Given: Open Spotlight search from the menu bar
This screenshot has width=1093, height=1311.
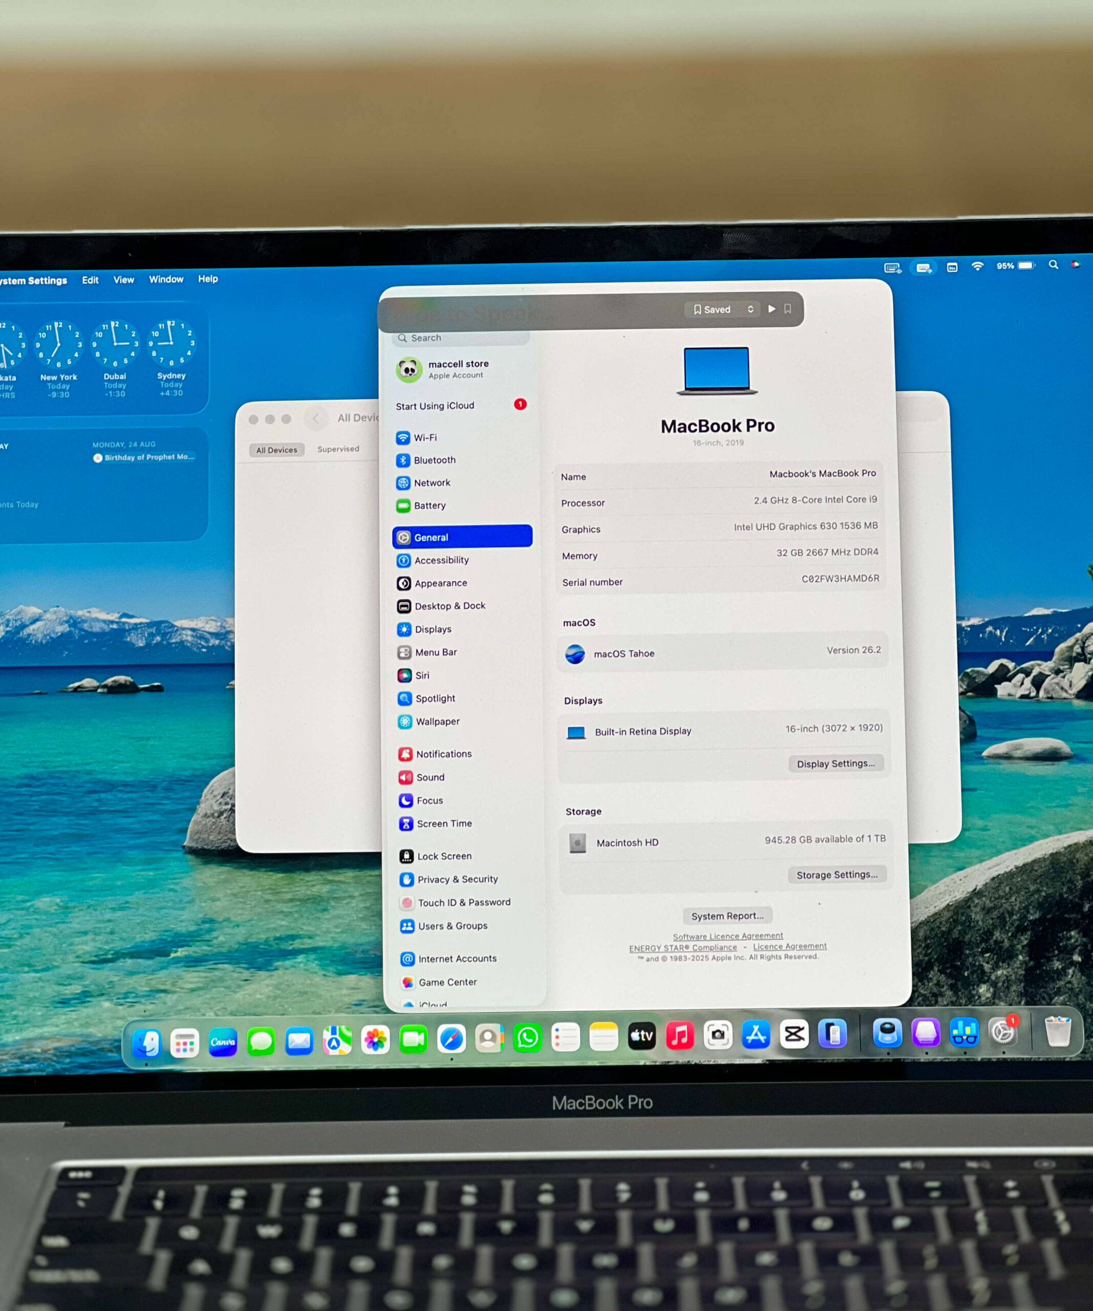Looking at the screenshot, I should click(1054, 265).
